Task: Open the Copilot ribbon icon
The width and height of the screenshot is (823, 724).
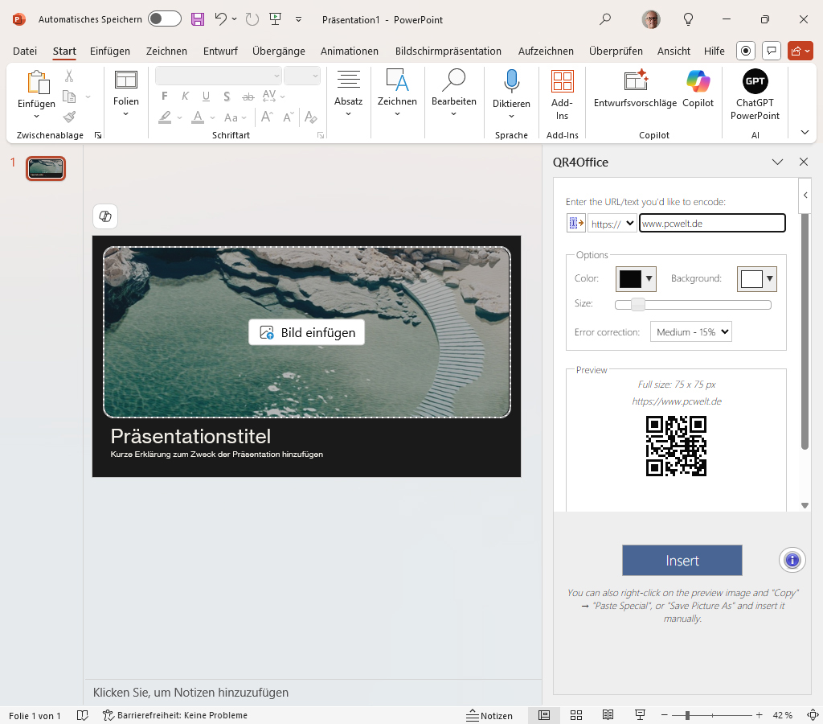Action: pos(698,81)
